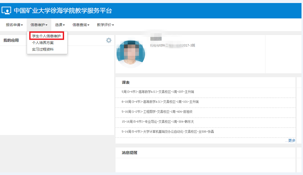Open the gear settings icon in 我的应用

tap(109, 40)
